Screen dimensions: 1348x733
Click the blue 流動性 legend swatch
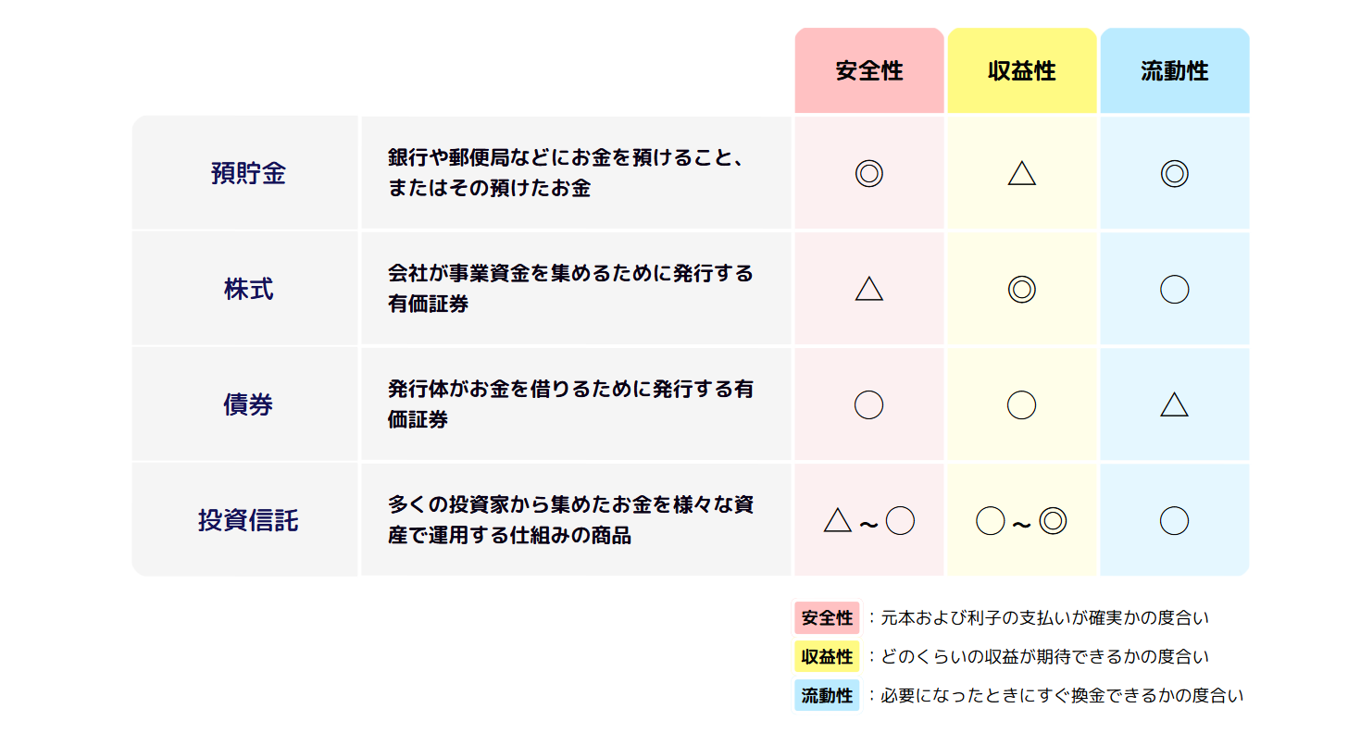(827, 695)
